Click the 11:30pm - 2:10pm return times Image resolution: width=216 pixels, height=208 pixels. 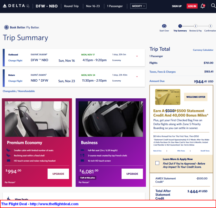94,81
